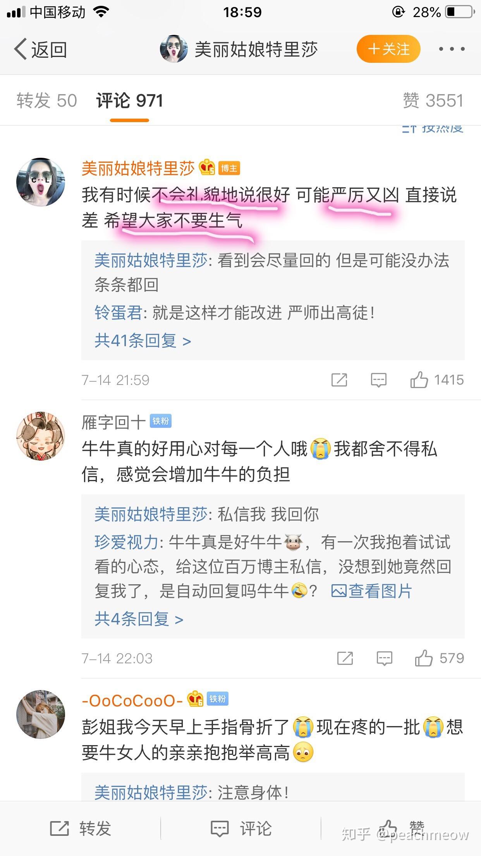This screenshot has width=481, height=856.
Task: Tap the 返回 back arrow
Action: coord(40,49)
